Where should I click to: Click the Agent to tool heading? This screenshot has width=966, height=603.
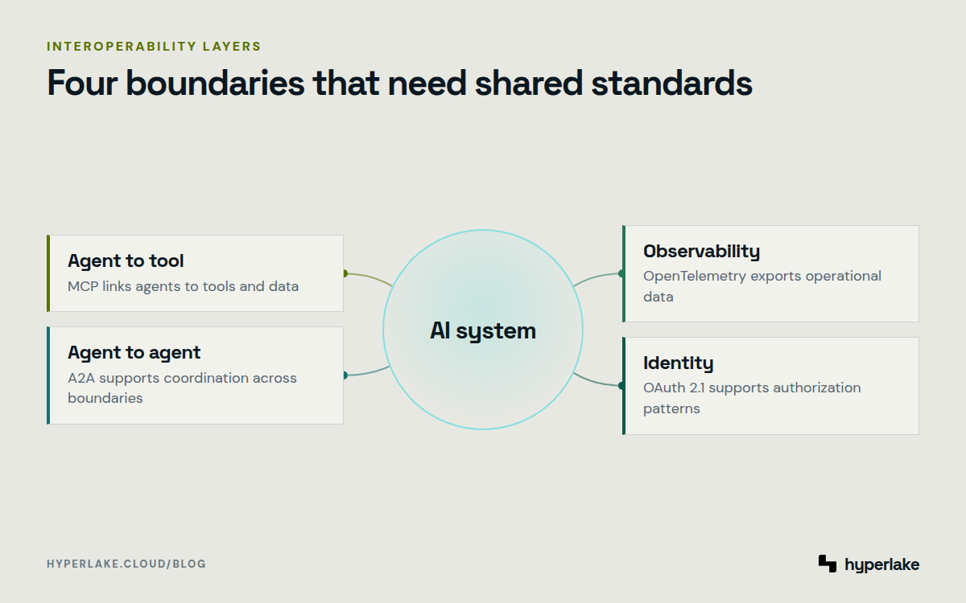pyautogui.click(x=126, y=260)
